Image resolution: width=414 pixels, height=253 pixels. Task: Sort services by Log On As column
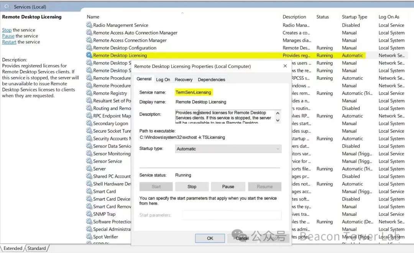click(x=389, y=16)
